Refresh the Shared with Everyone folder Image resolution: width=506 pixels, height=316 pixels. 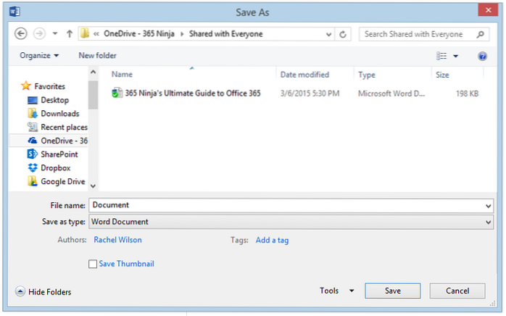pyautogui.click(x=343, y=34)
